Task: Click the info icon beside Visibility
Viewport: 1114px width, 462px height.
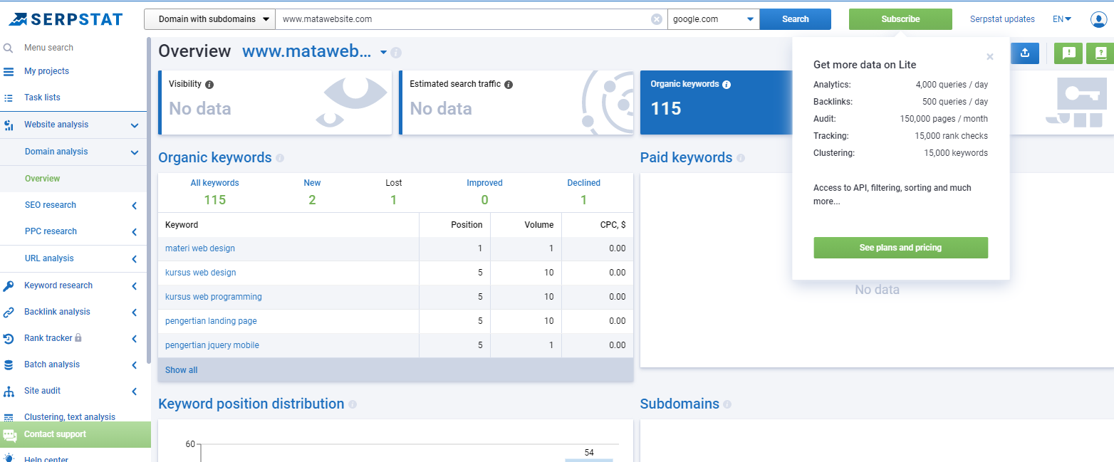Action: (209, 84)
